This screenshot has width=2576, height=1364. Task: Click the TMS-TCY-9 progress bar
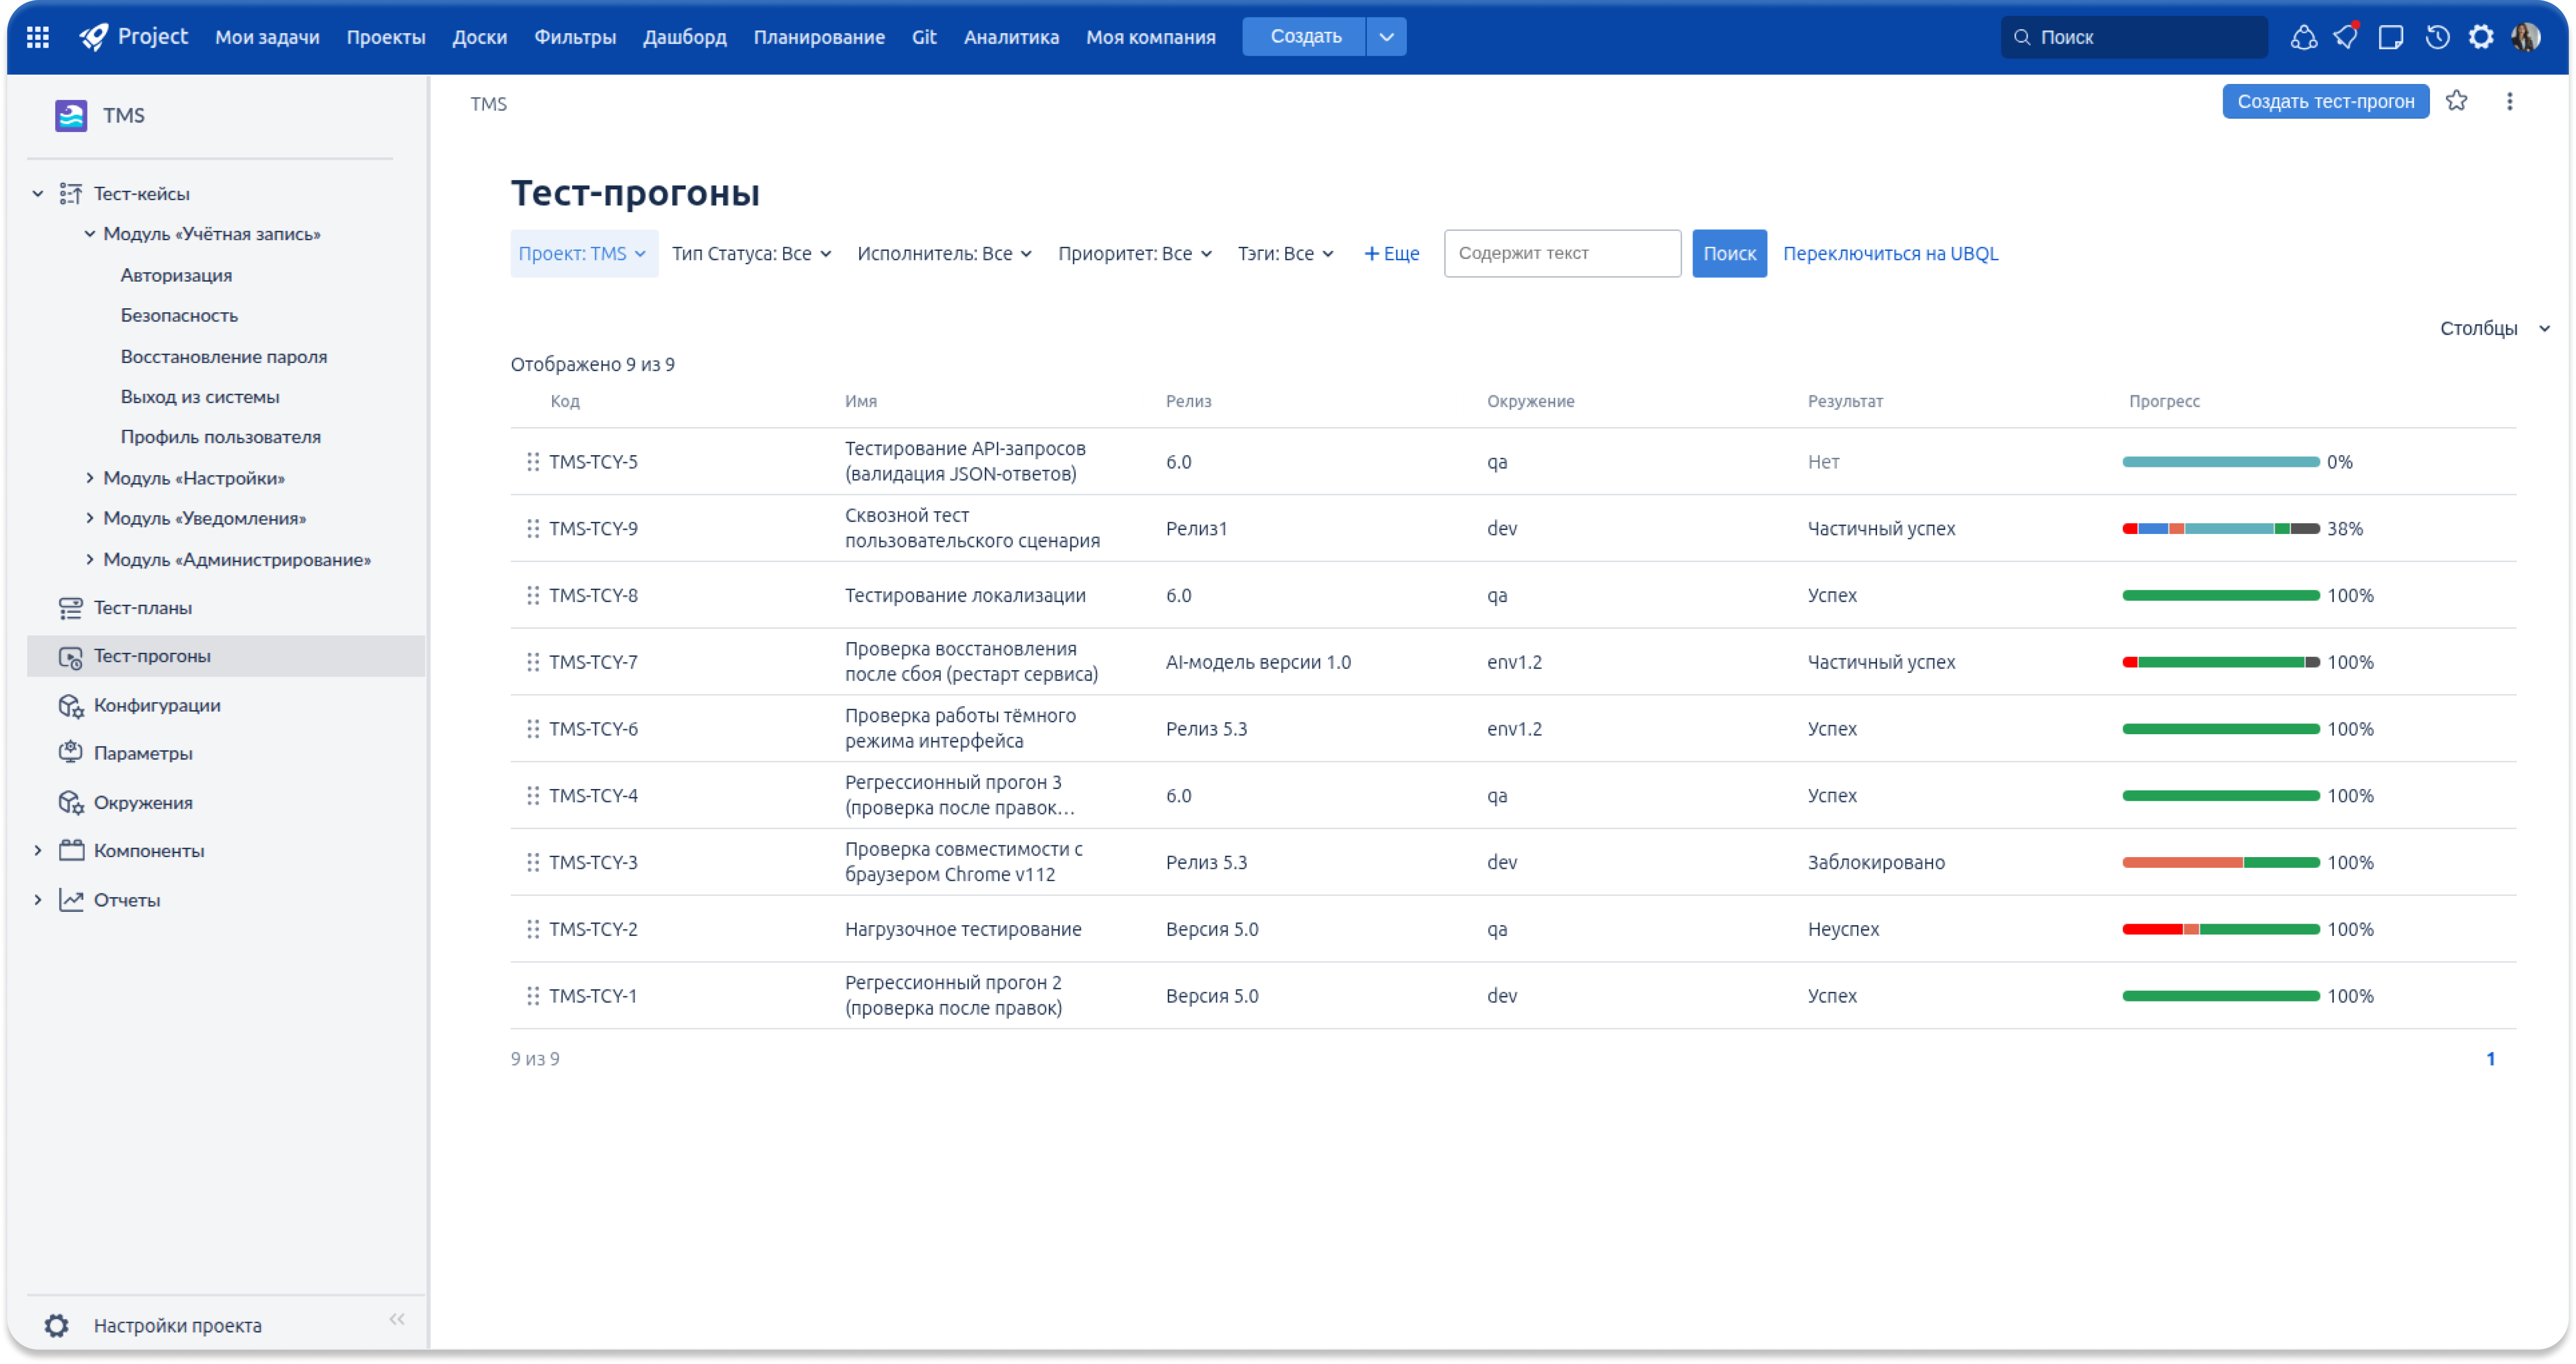coord(2220,528)
